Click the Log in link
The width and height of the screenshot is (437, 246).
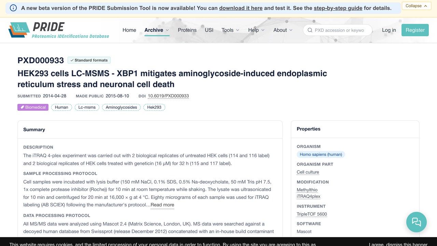389,30
